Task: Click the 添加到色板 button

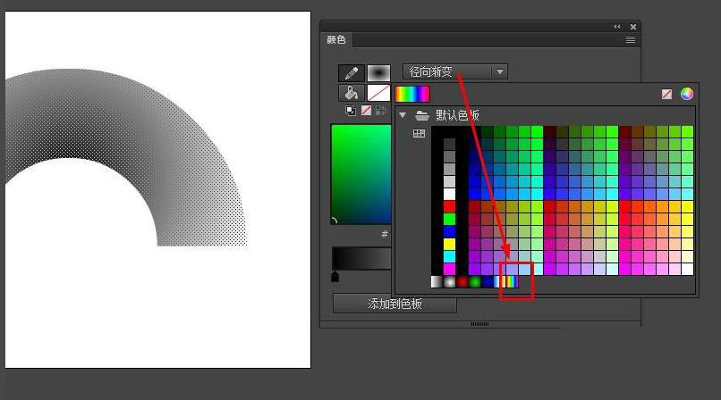Action: (394, 304)
